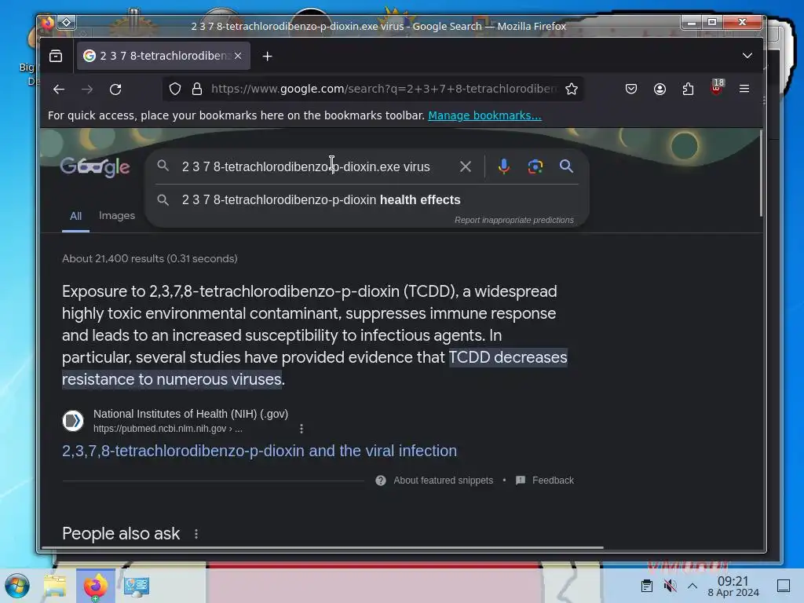Open Manage bookmarks link
Screen dimensions: 804x603
pyautogui.click(x=484, y=115)
